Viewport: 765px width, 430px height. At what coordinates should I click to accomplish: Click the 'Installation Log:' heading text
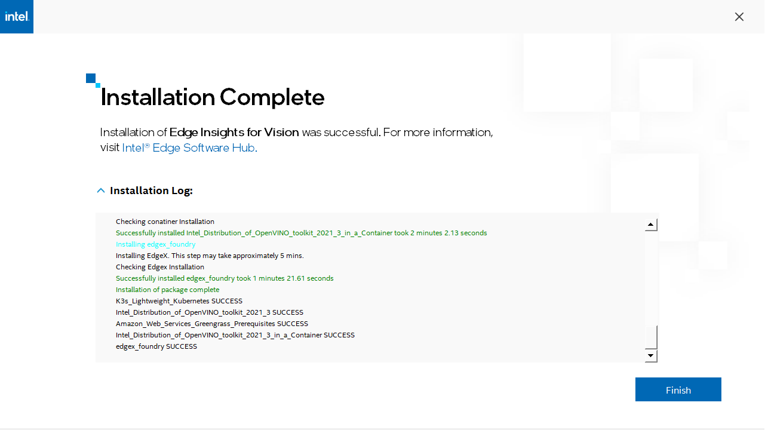(151, 191)
